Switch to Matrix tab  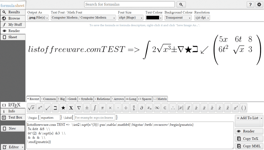click(160, 99)
